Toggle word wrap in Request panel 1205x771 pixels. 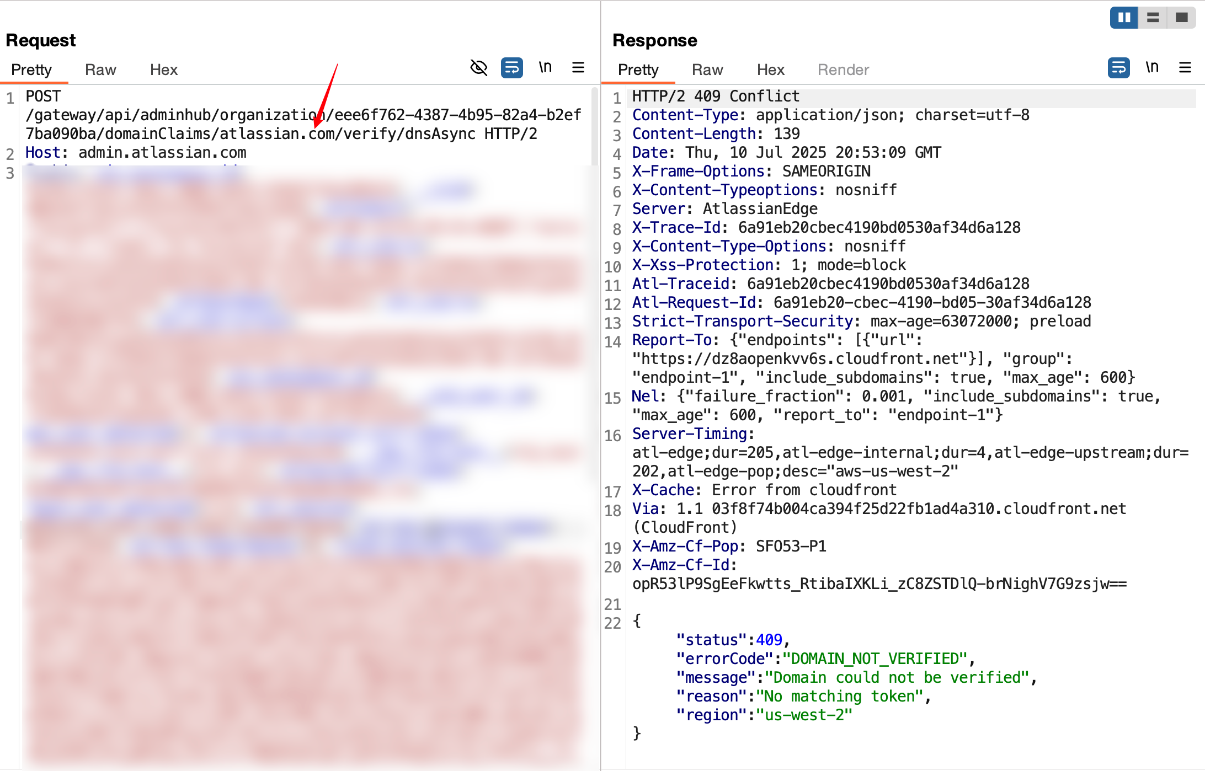click(x=511, y=68)
